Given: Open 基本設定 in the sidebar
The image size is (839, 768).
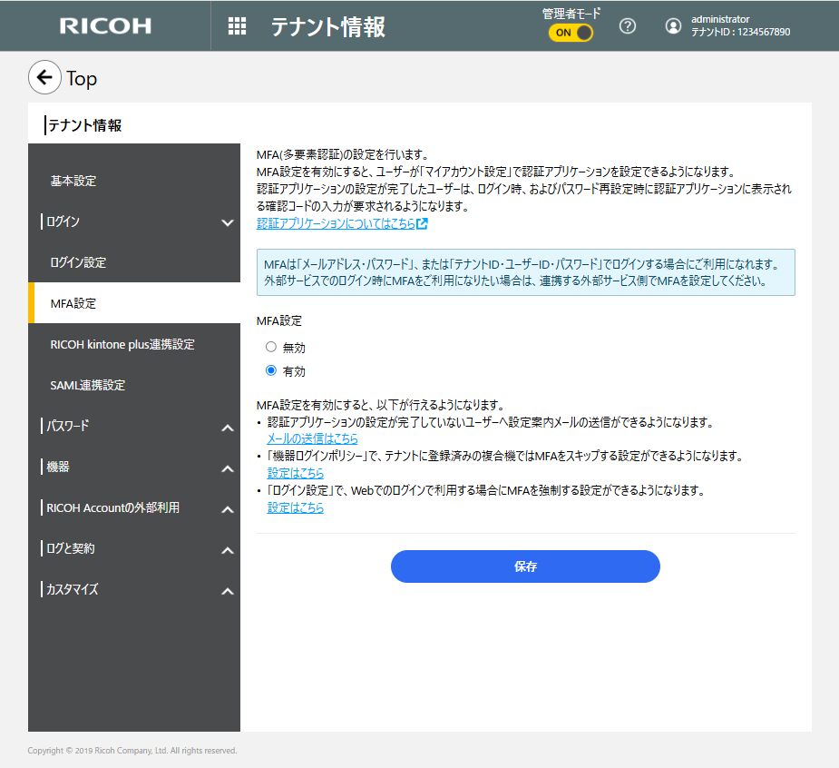Looking at the screenshot, I should 73,181.
